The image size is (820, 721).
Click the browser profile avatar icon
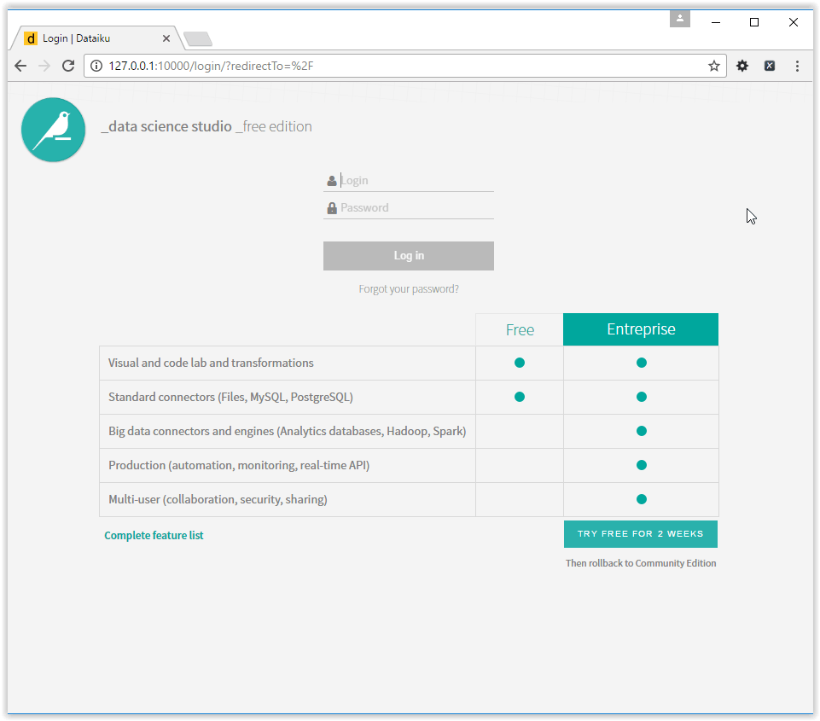[x=679, y=19]
